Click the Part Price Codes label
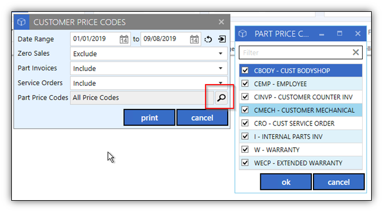This screenshot has height=212, width=383. pos(43,98)
